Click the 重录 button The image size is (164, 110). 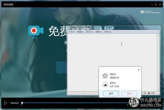111,94
